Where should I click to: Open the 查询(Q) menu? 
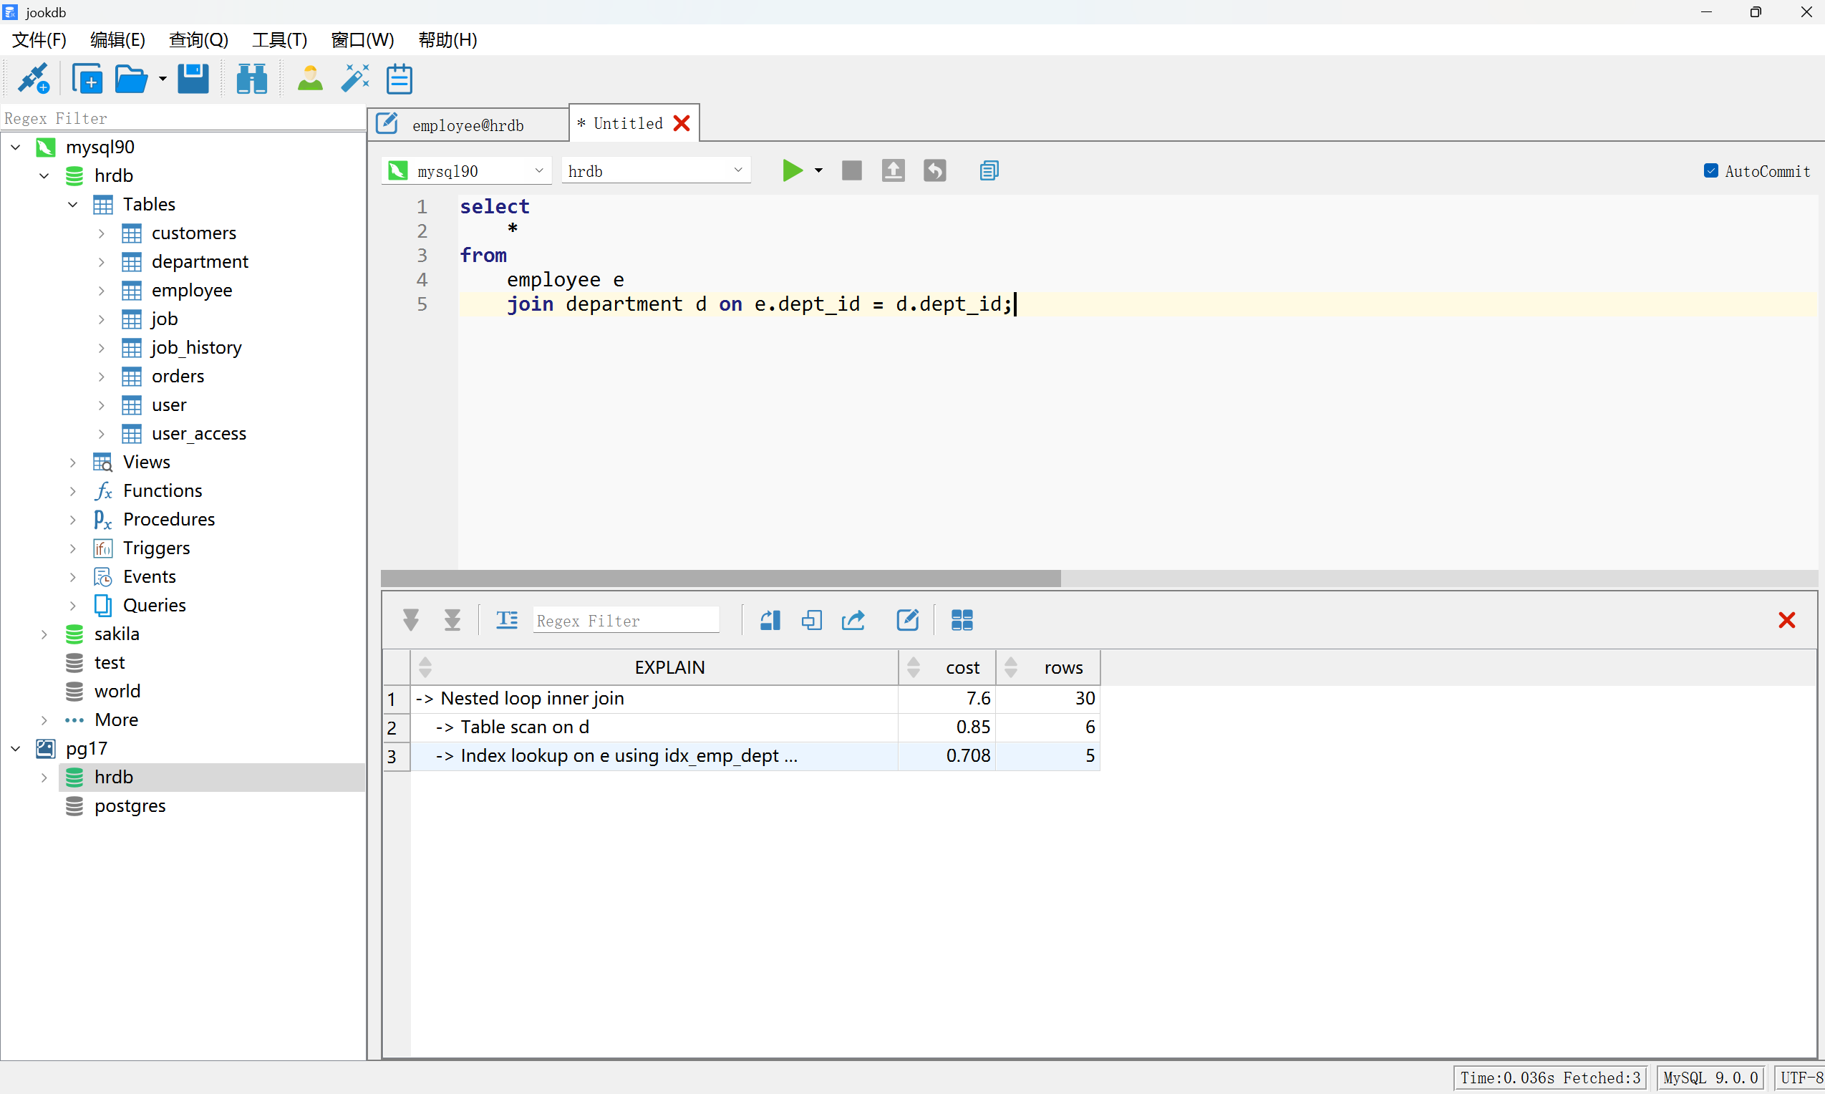click(x=198, y=40)
